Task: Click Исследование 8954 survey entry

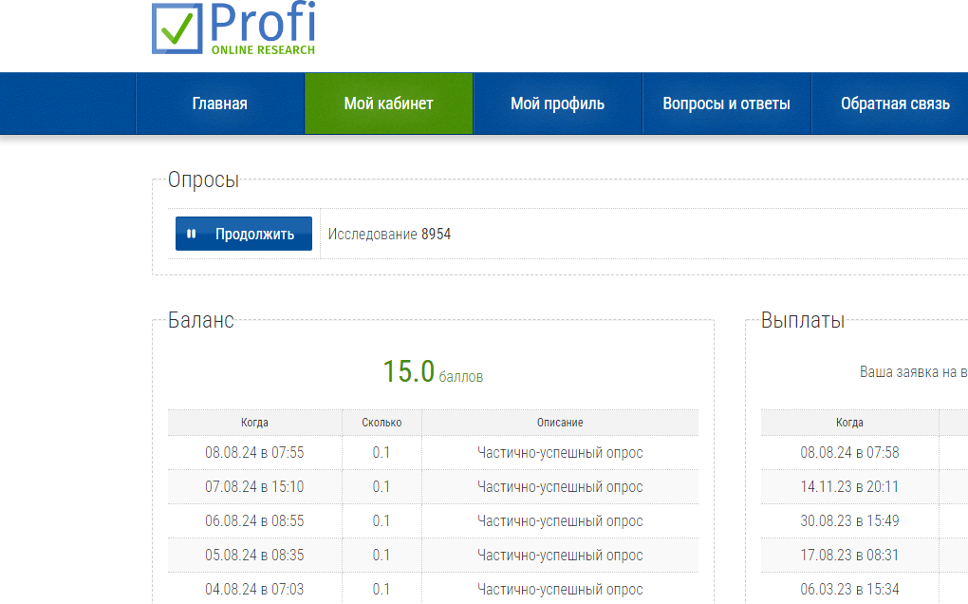Action: point(389,234)
